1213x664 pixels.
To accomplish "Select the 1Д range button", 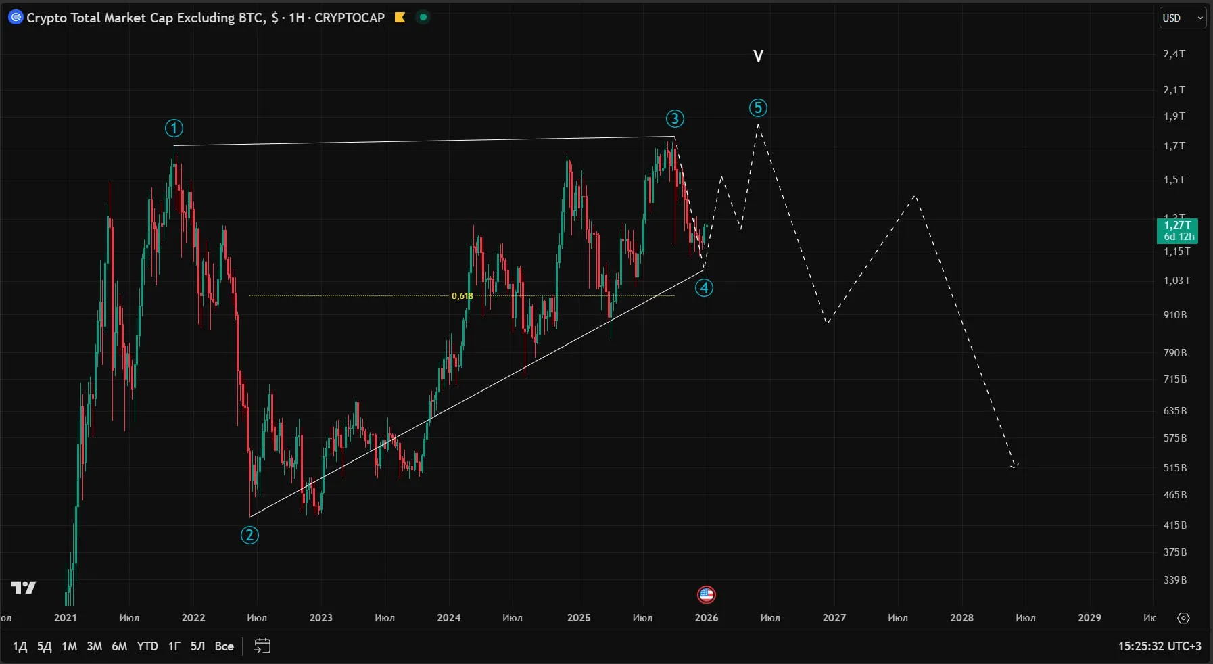I will coord(20,646).
